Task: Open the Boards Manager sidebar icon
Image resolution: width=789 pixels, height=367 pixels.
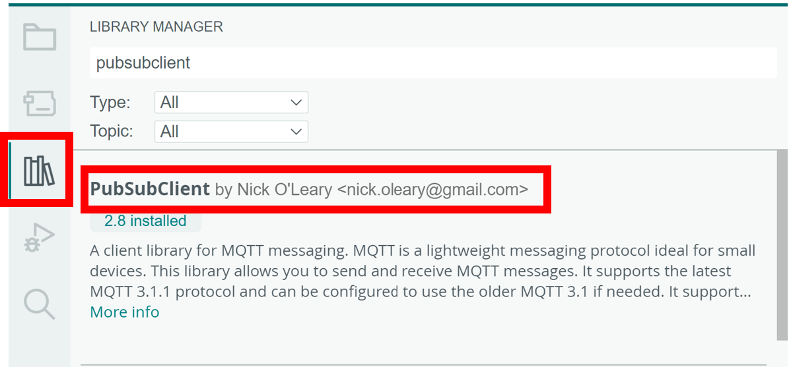Action: click(40, 104)
